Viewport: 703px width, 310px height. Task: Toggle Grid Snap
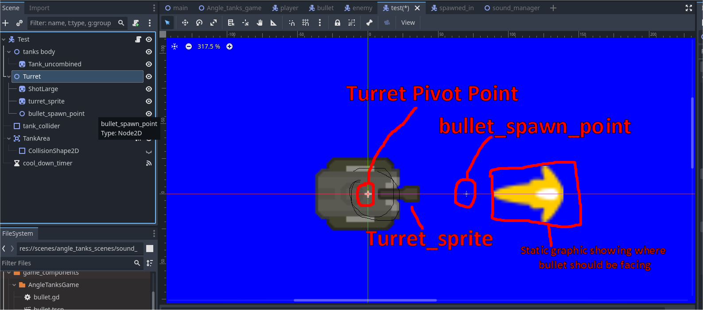pos(306,23)
